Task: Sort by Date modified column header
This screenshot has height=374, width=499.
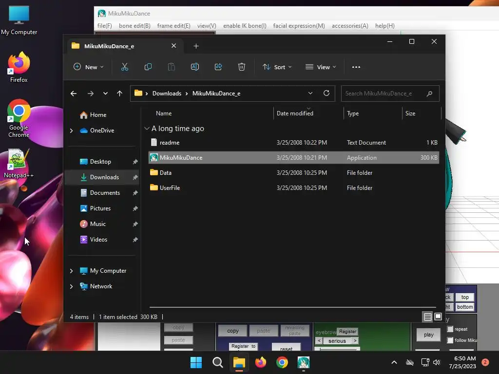Action: point(308,113)
